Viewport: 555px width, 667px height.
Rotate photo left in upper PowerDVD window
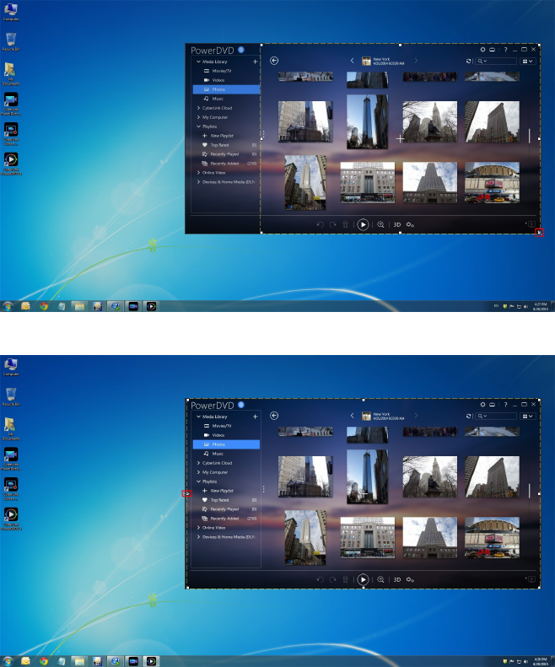(x=320, y=224)
